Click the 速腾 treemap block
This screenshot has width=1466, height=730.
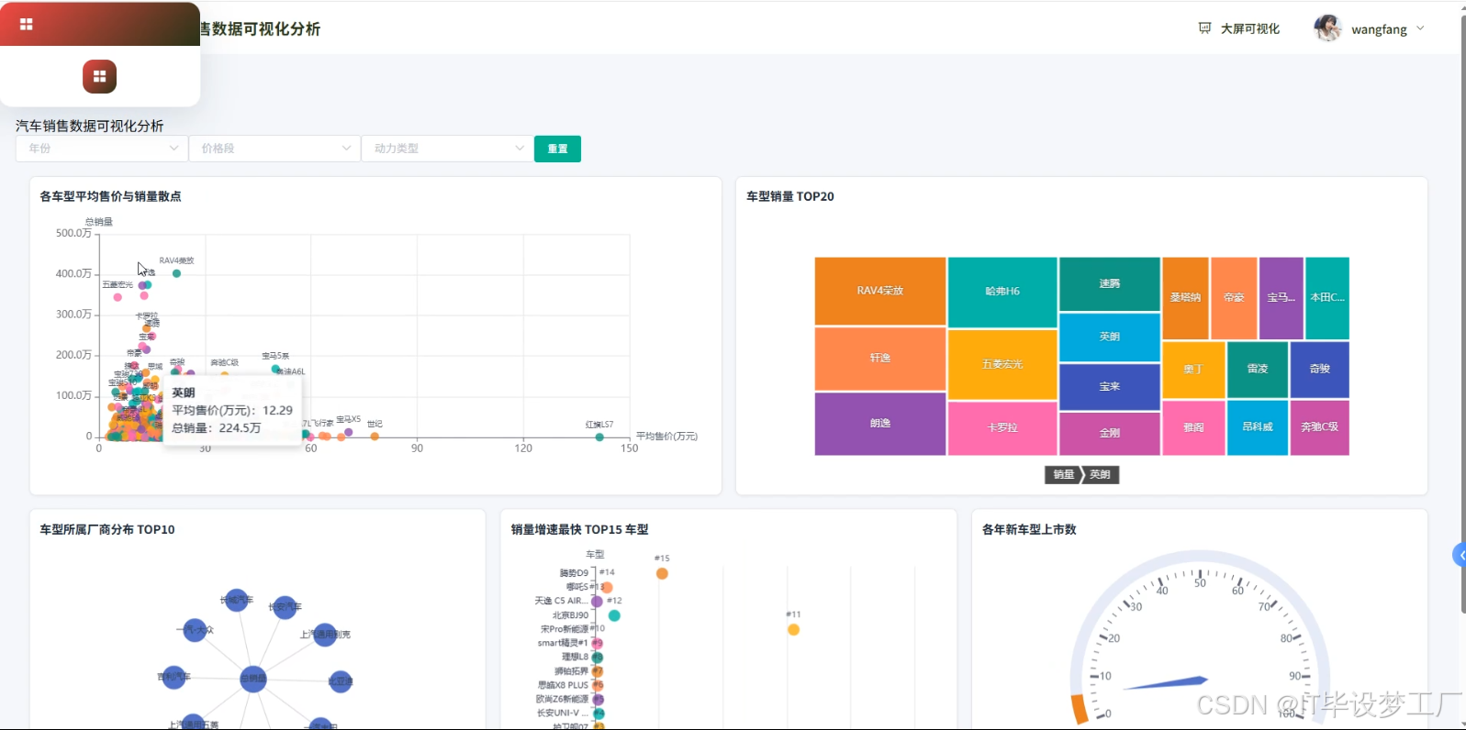[x=1110, y=284]
